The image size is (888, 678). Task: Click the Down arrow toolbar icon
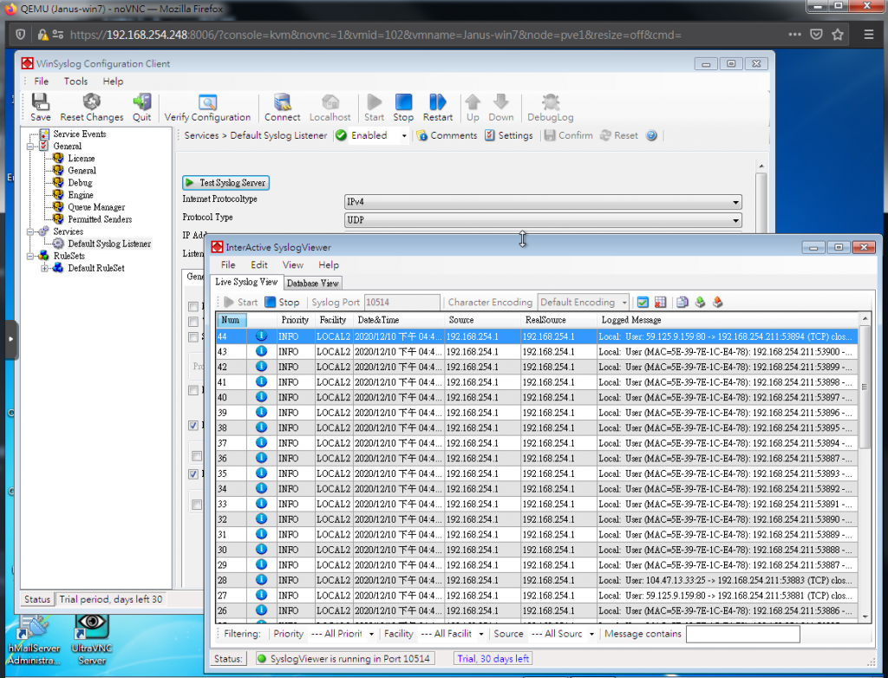tap(500, 102)
